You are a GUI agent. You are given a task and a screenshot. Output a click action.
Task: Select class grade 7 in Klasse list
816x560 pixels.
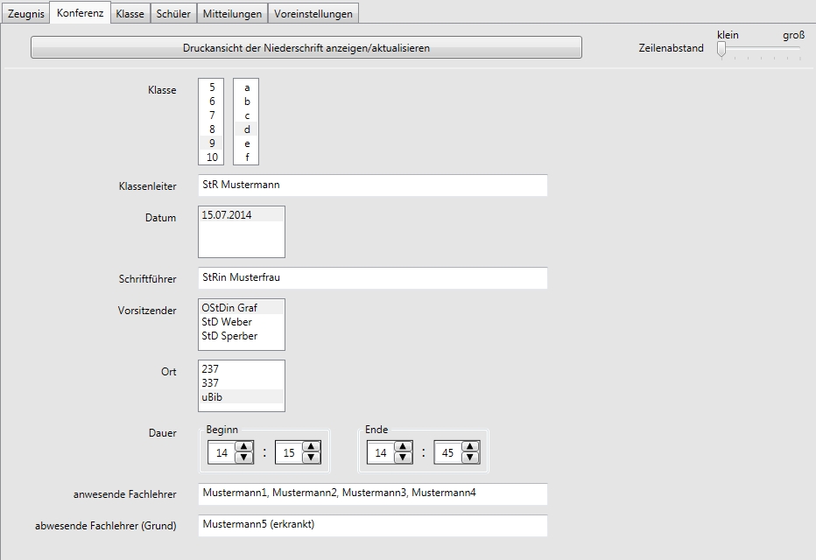pyautogui.click(x=212, y=115)
